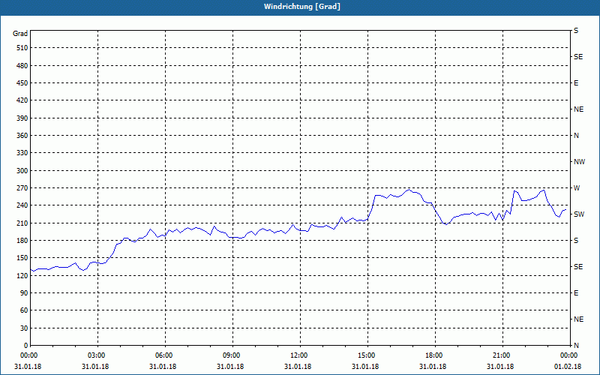Click the 21:00 time axis label
600x375 pixels.
pos(501,355)
